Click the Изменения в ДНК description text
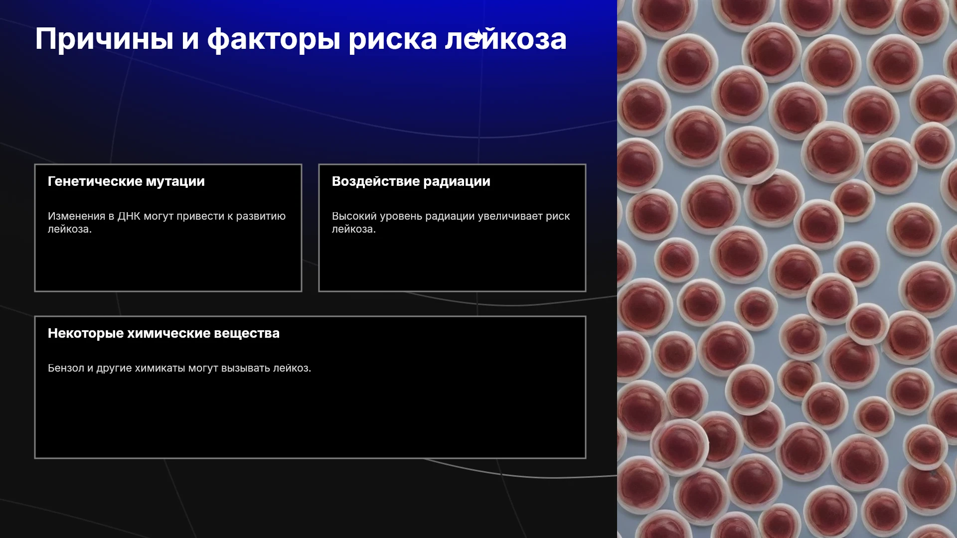 point(166,223)
